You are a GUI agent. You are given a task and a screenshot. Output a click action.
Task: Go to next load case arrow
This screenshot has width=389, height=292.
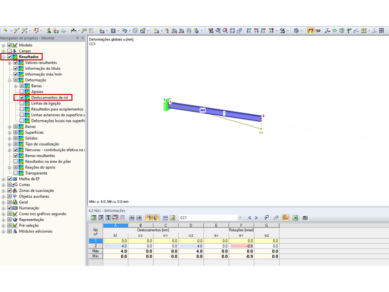click(x=256, y=218)
